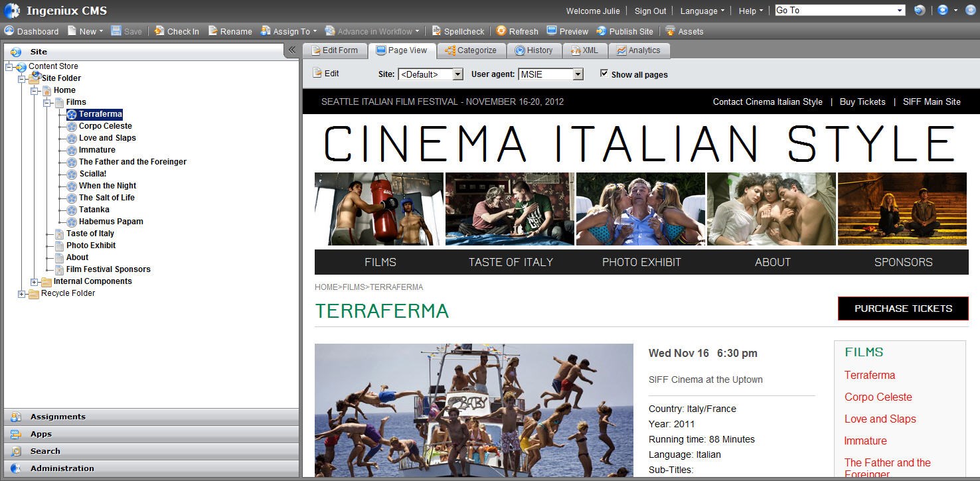This screenshot has width=980, height=481.
Task: Click the Internal Components folder icon
Action: point(46,282)
